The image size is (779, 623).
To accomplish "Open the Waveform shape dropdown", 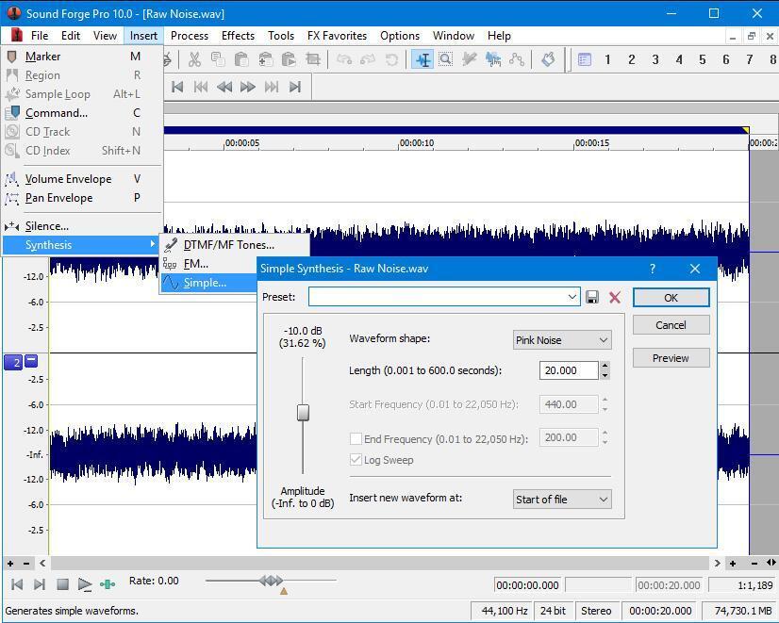I will click(562, 340).
